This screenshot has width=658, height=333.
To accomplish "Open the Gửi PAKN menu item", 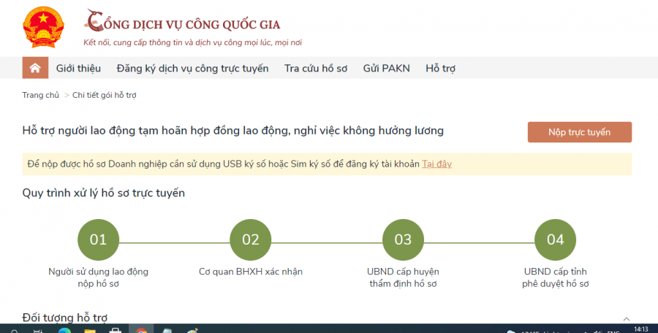I will point(387,69).
